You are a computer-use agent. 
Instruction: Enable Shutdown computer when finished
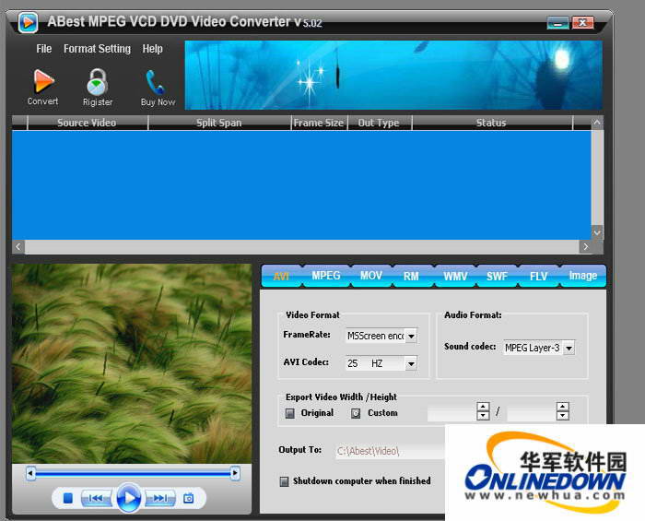point(284,481)
